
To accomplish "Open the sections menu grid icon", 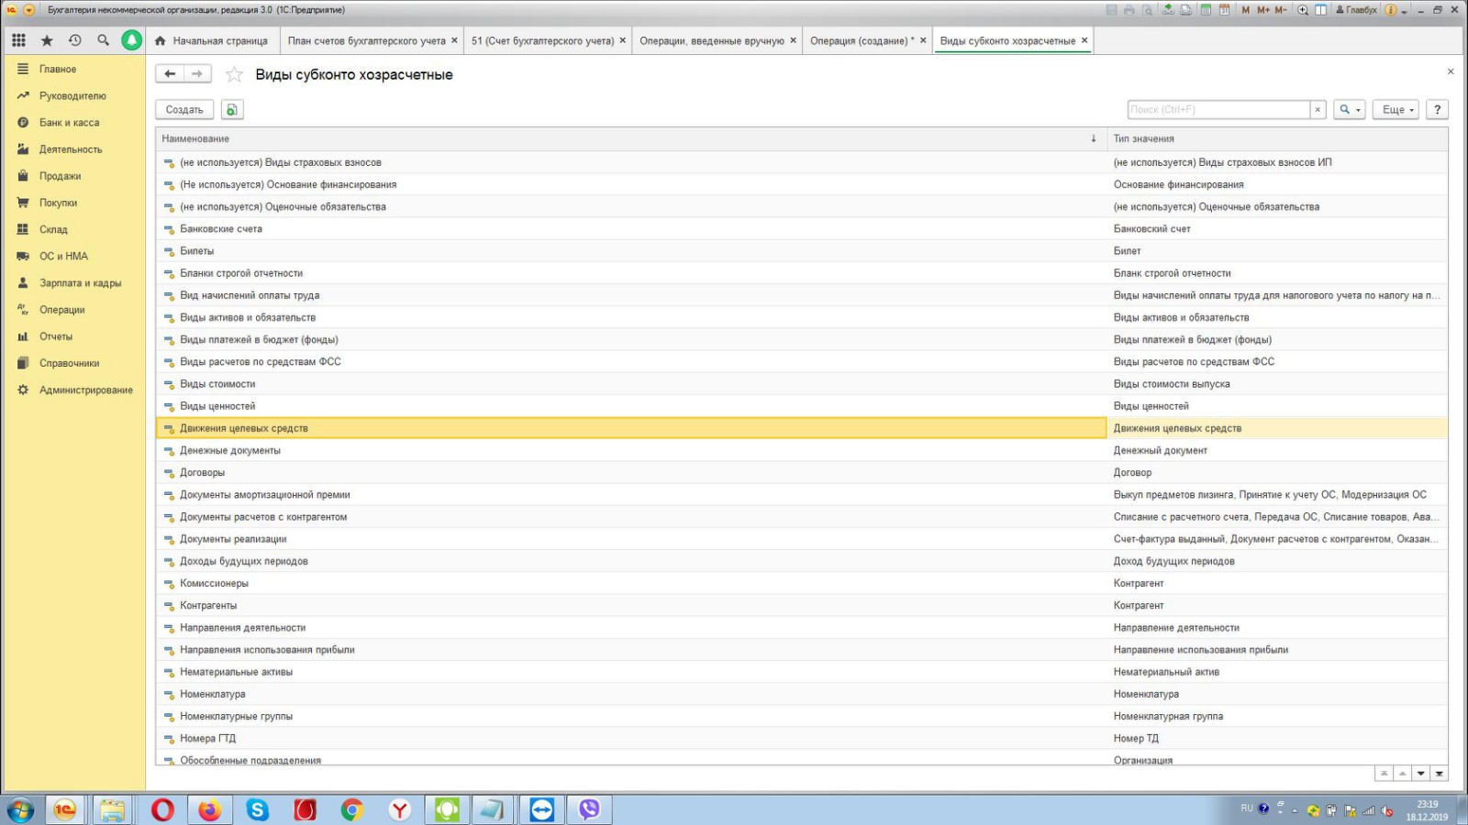I will click(18, 40).
